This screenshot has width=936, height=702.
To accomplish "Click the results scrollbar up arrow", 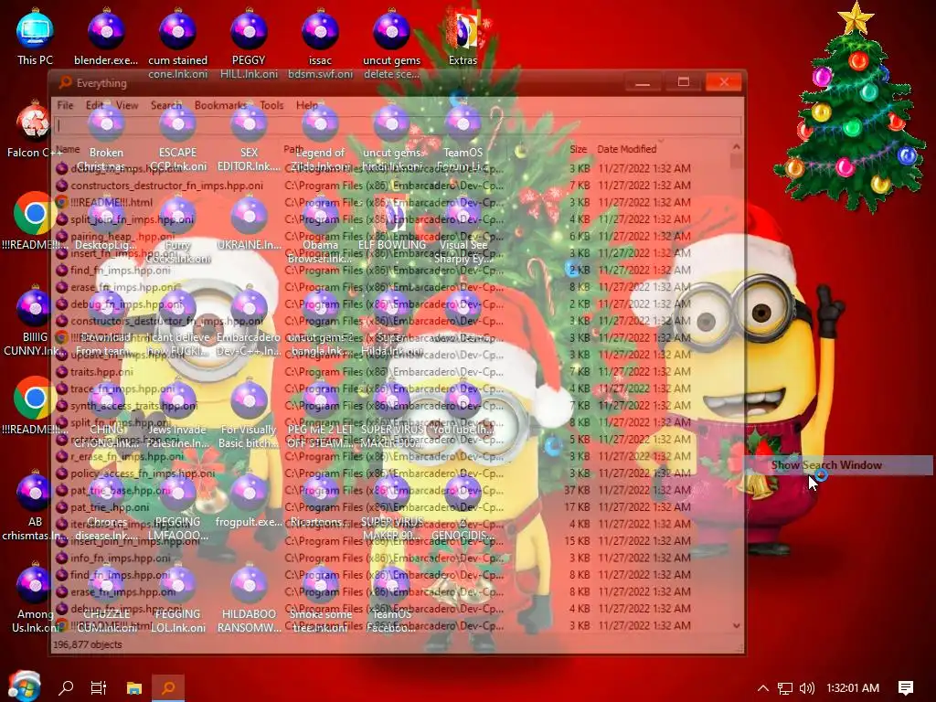I will (736, 147).
